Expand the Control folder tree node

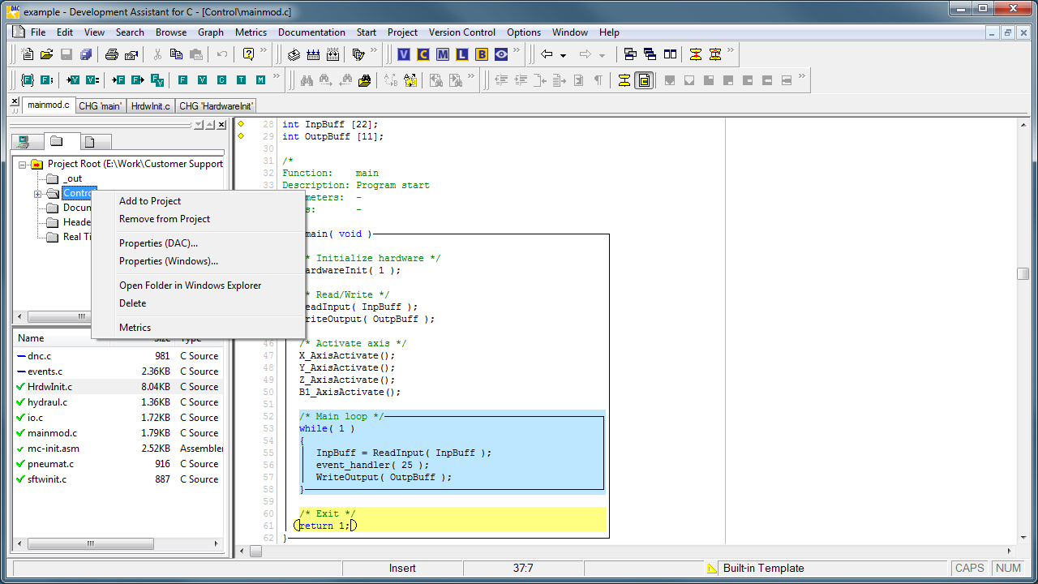point(37,194)
